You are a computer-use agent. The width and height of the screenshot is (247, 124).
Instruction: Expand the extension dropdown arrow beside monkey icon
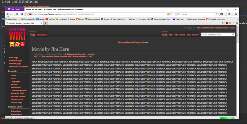[233, 23]
